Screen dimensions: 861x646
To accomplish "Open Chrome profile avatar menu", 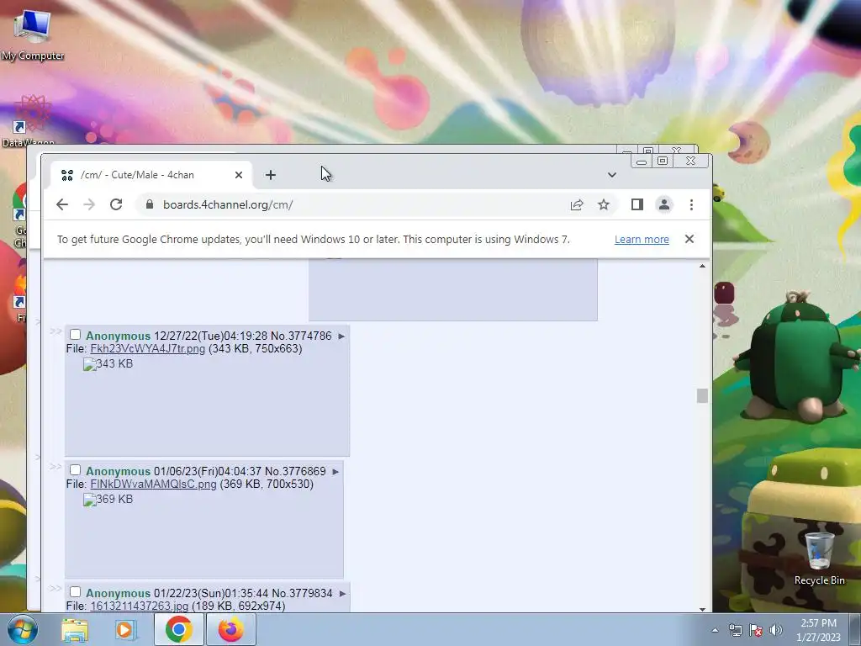I will coord(664,205).
